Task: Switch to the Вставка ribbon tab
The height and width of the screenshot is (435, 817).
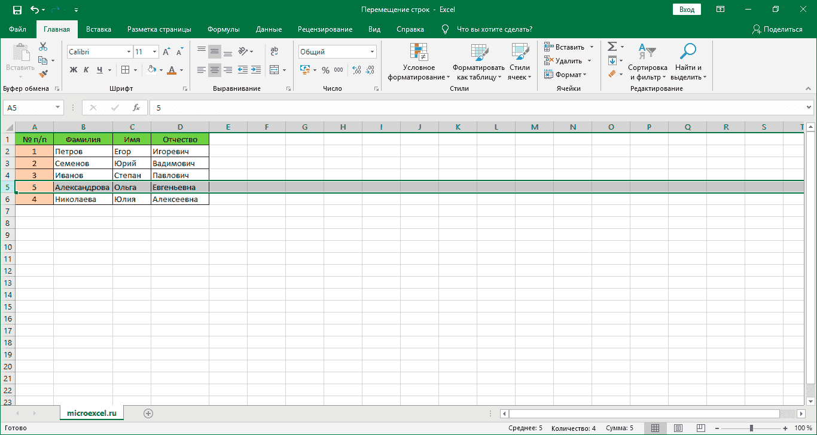Action: (98, 29)
